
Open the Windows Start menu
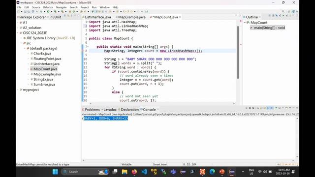55,172
